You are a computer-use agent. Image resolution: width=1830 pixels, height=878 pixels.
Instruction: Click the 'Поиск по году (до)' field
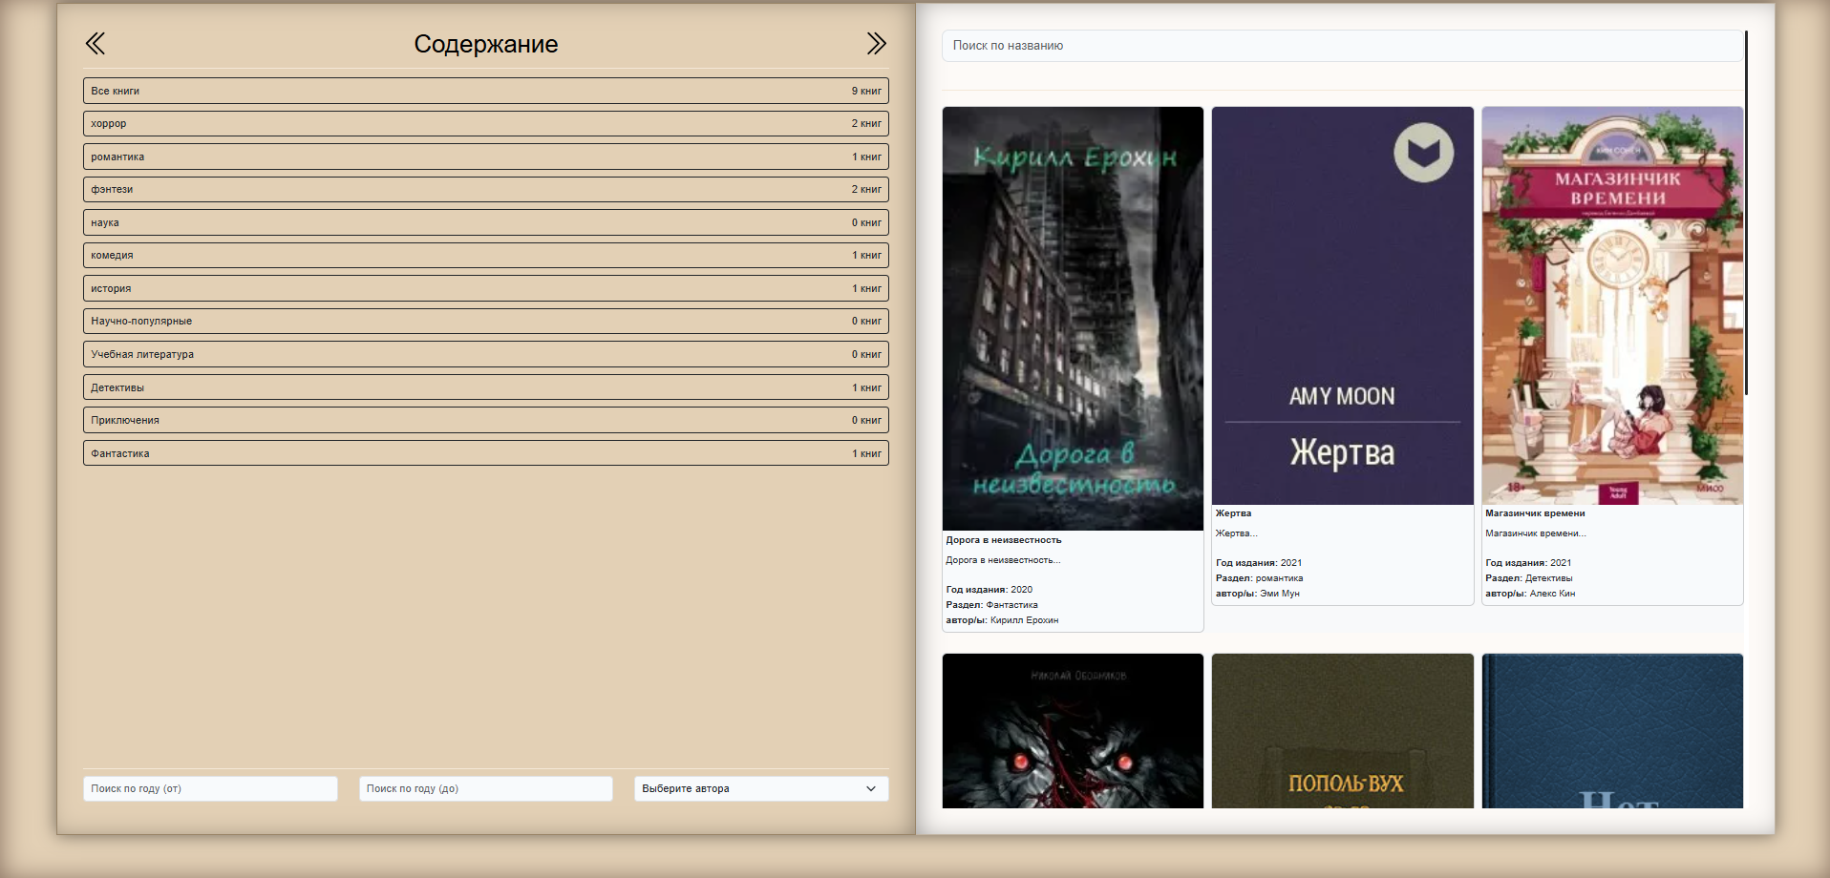click(x=486, y=789)
